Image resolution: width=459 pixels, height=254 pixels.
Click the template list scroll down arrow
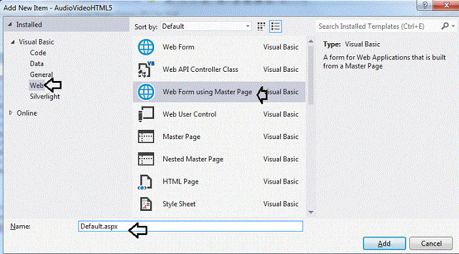pos(311,212)
